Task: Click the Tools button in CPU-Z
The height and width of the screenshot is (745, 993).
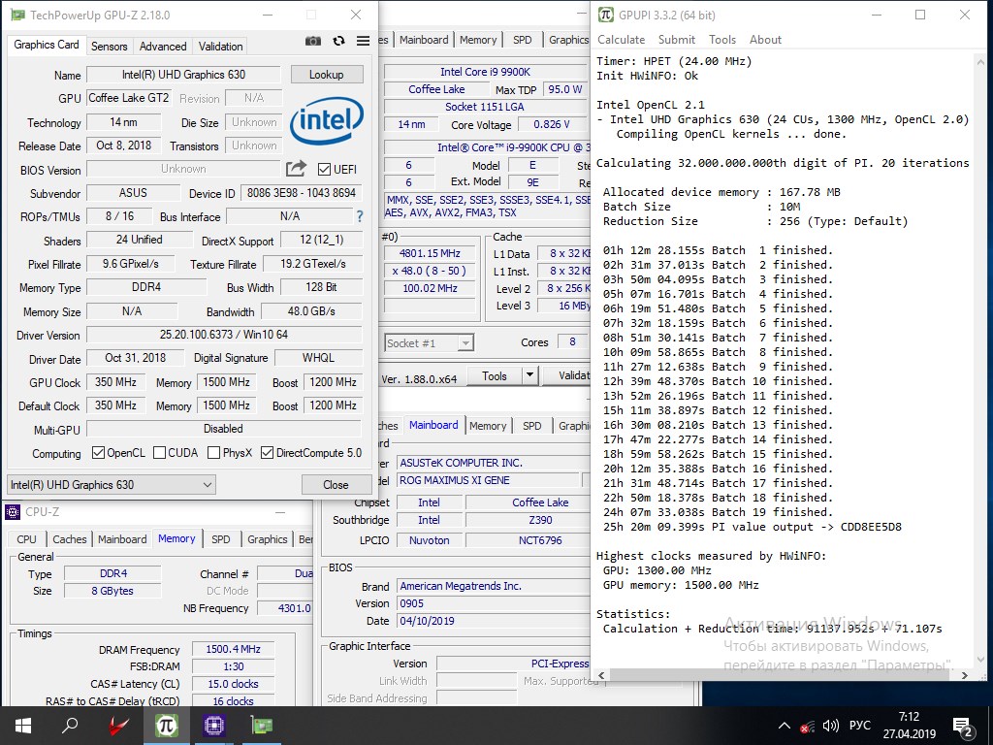Action: (x=495, y=375)
